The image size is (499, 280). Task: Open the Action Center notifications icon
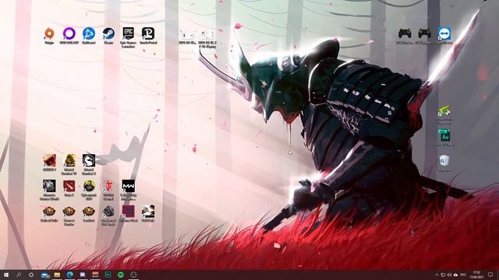490,275
